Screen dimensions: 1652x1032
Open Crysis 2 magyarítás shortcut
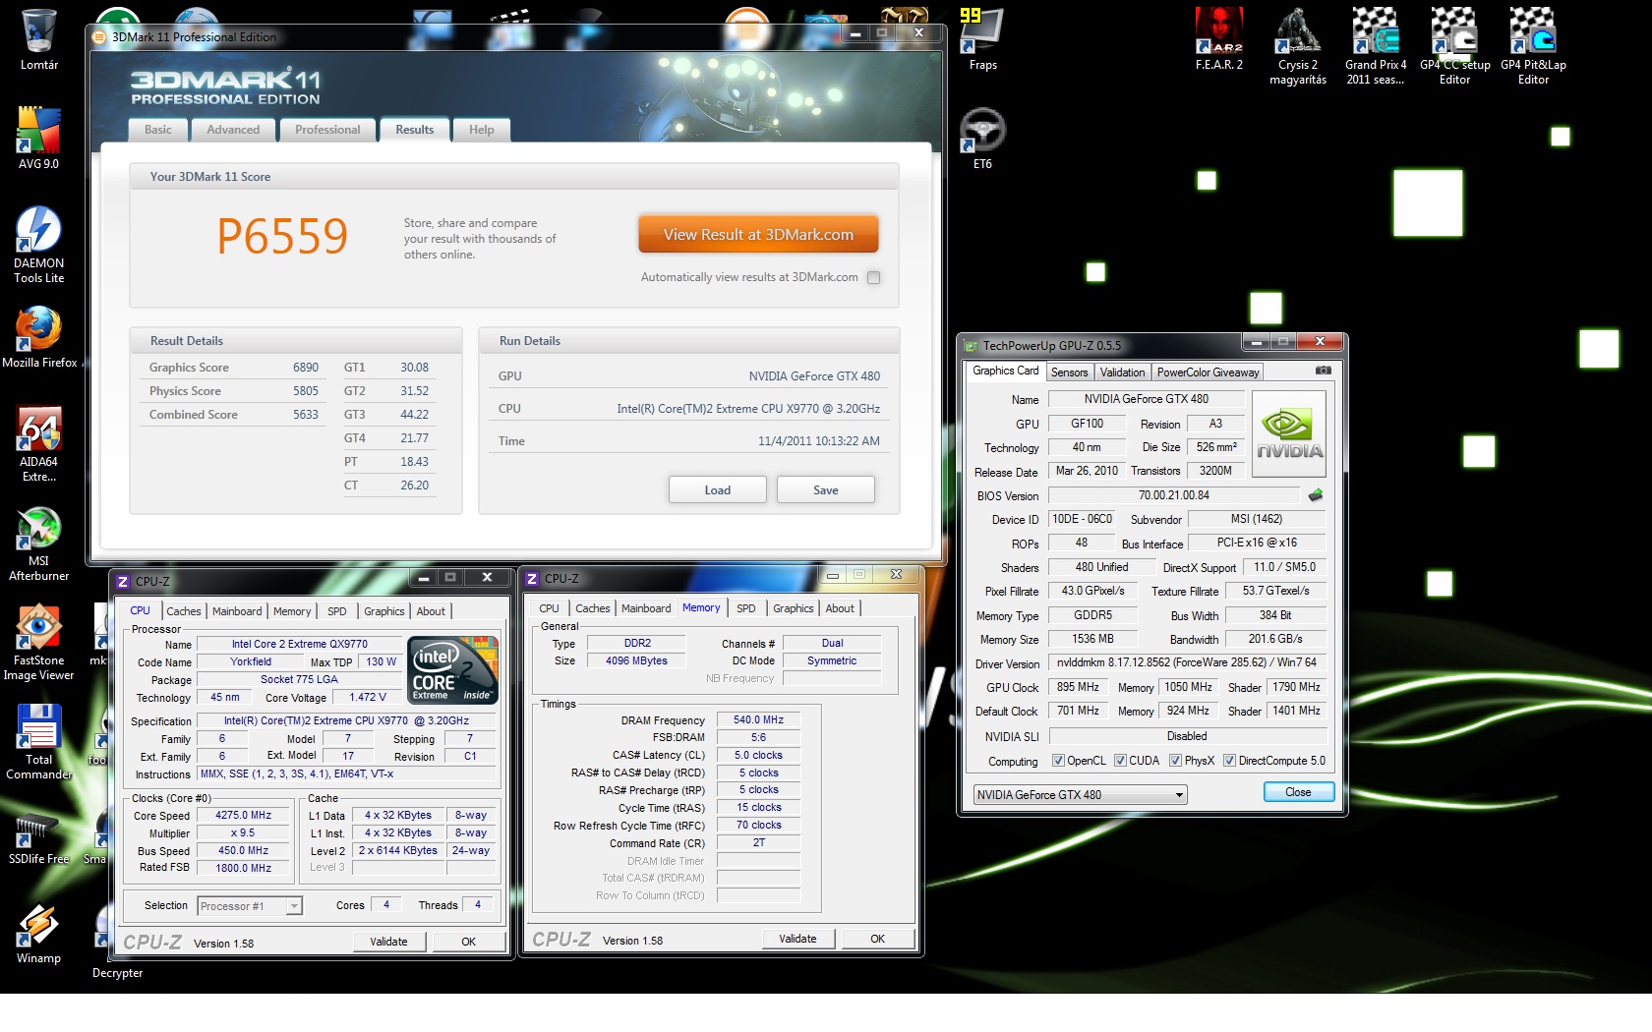click(1298, 46)
